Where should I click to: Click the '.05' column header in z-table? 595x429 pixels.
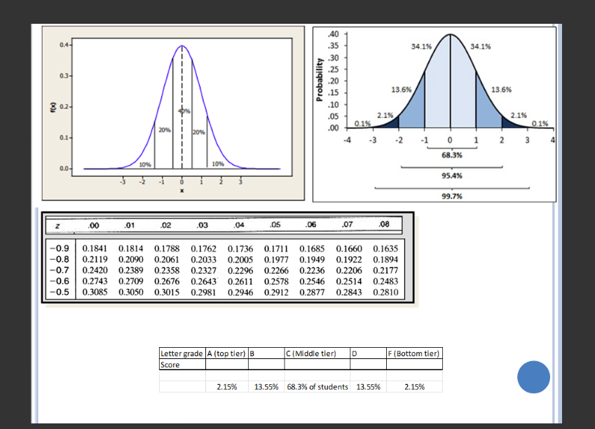275,225
